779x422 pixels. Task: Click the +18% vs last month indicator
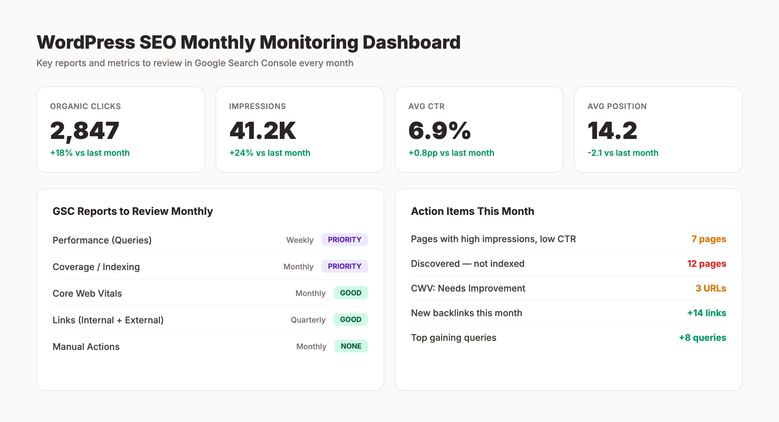pyautogui.click(x=90, y=153)
